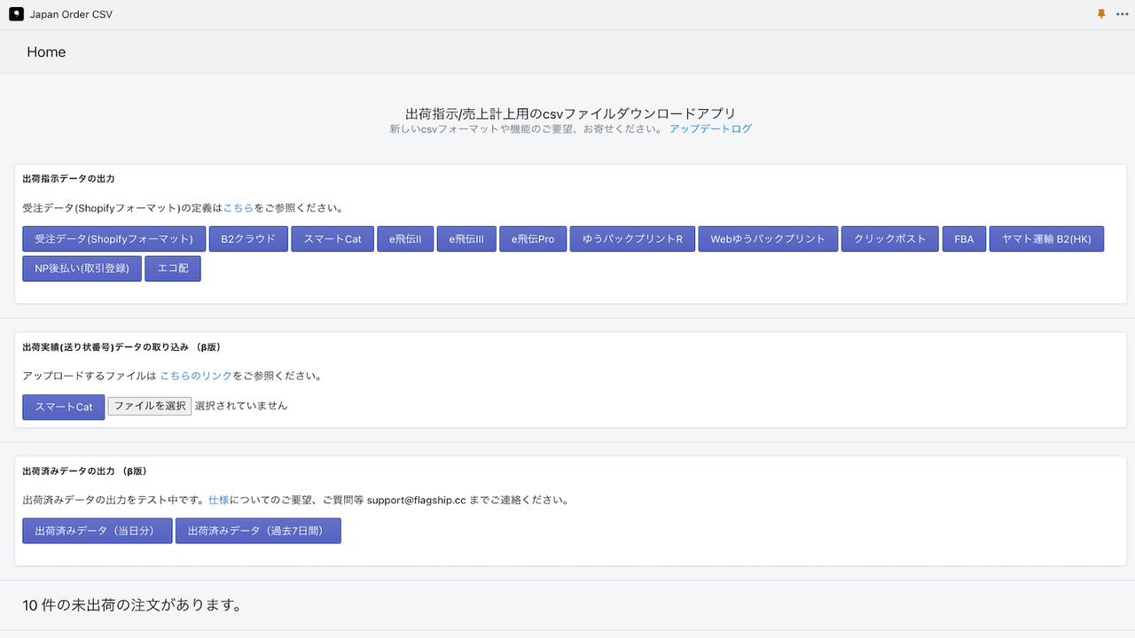Screen dimensions: 1135x638
Task: Open the アップデートログ link
Action: [709, 128]
